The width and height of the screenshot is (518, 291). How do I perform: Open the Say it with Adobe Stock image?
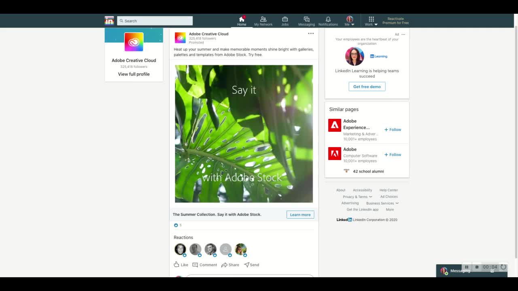pyautogui.click(x=244, y=134)
